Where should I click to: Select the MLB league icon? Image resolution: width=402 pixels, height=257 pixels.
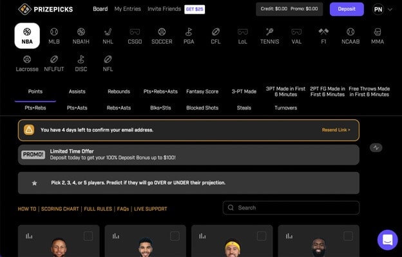click(x=54, y=36)
